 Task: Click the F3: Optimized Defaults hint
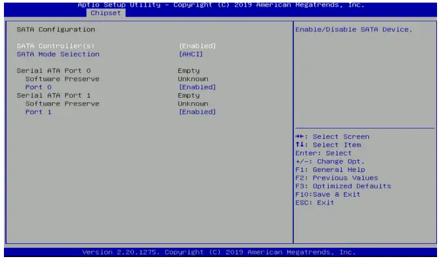click(x=343, y=186)
